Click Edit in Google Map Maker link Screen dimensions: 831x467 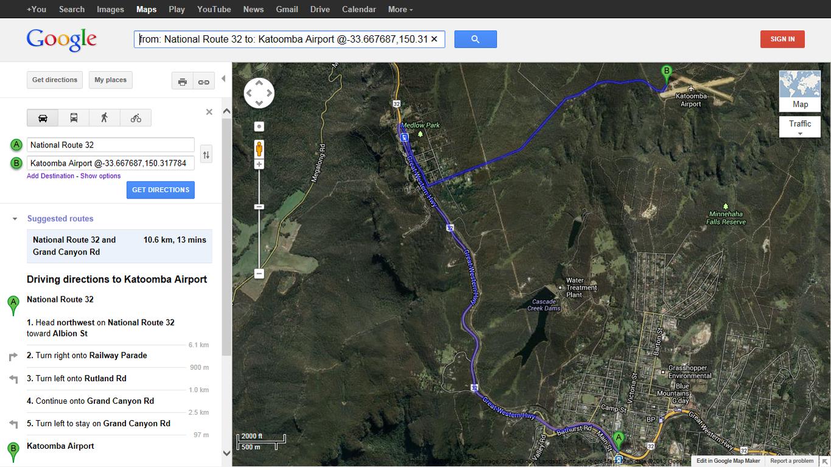click(728, 461)
